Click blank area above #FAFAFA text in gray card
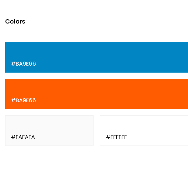Image resolution: width=188 pixels, height=176 pixels. click(x=49, y=124)
